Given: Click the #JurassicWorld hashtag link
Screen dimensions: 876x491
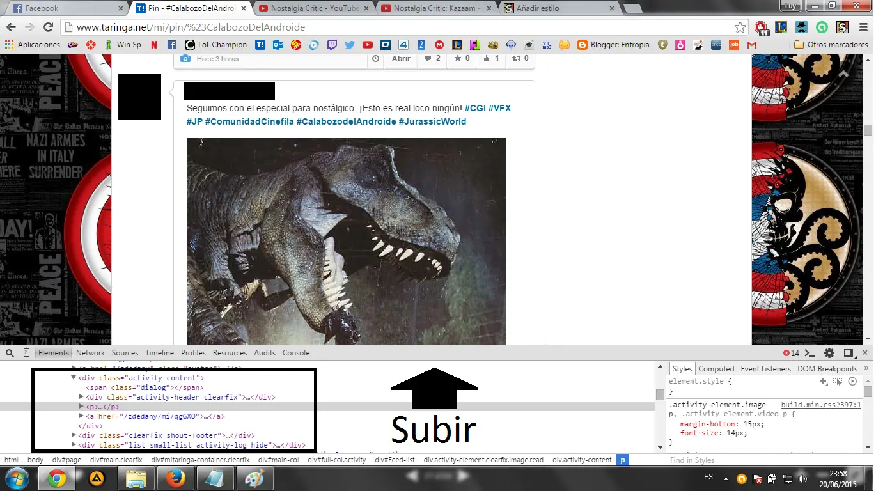Looking at the screenshot, I should tap(432, 121).
